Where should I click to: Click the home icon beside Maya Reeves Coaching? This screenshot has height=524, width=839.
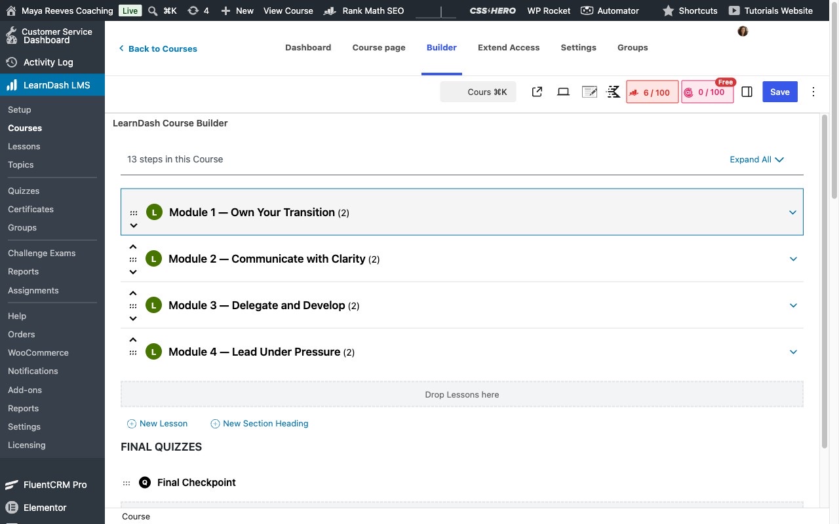[10, 10]
